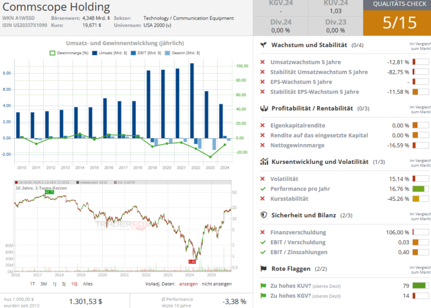The height and width of the screenshot is (308, 431).
Task: Click the Sicherheit und Bilanz shield icon
Action: click(x=264, y=215)
